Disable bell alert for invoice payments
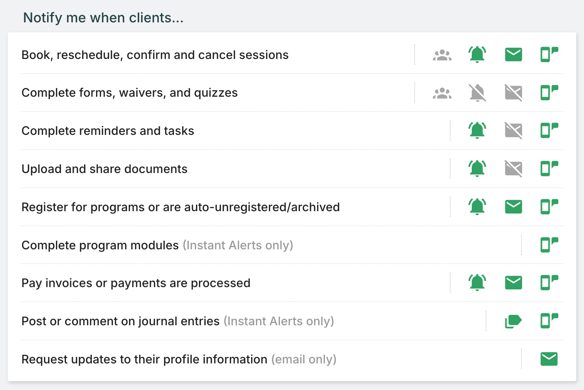 tap(477, 283)
